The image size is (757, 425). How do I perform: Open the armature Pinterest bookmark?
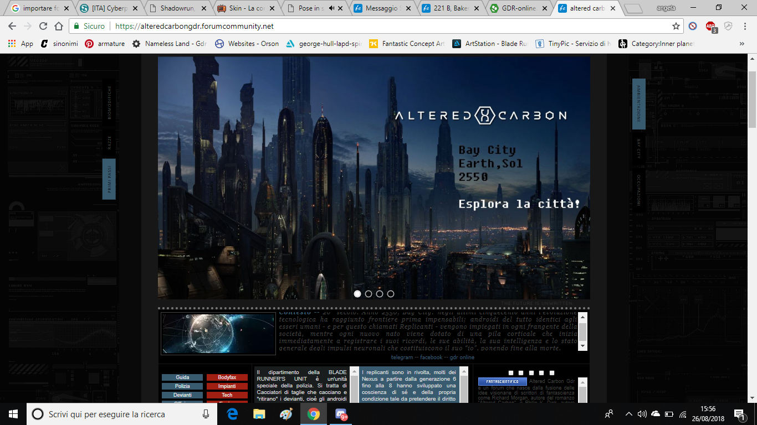pyautogui.click(x=105, y=44)
